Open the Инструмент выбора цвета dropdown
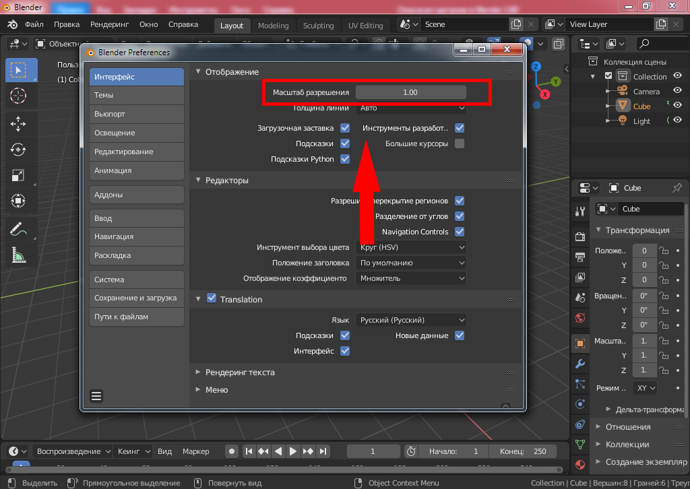Image resolution: width=690 pixels, height=489 pixels. click(x=412, y=247)
